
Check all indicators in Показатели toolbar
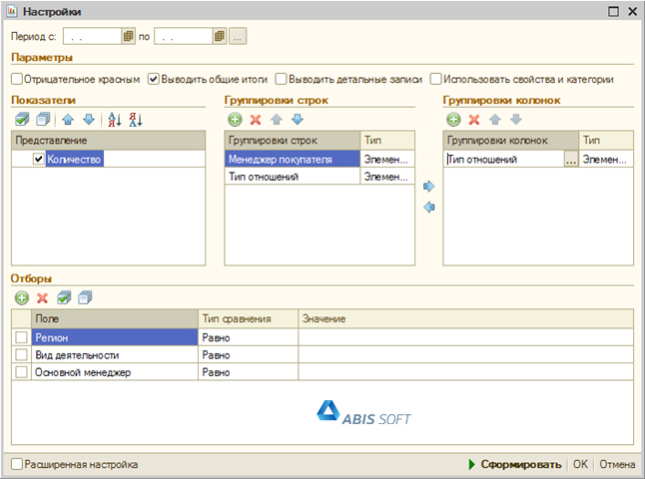pyautogui.click(x=22, y=120)
